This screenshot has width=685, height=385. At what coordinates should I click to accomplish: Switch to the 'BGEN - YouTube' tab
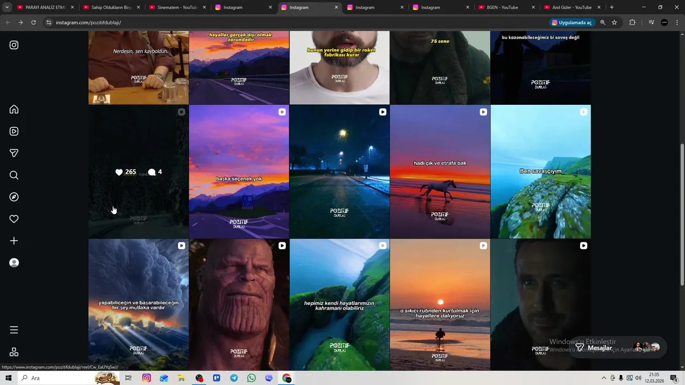(506, 7)
